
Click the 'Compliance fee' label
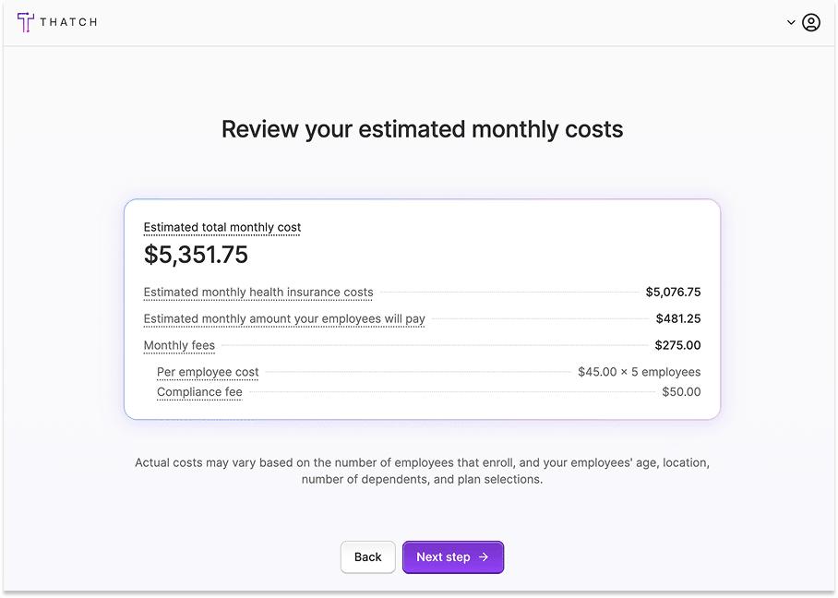pyautogui.click(x=199, y=392)
